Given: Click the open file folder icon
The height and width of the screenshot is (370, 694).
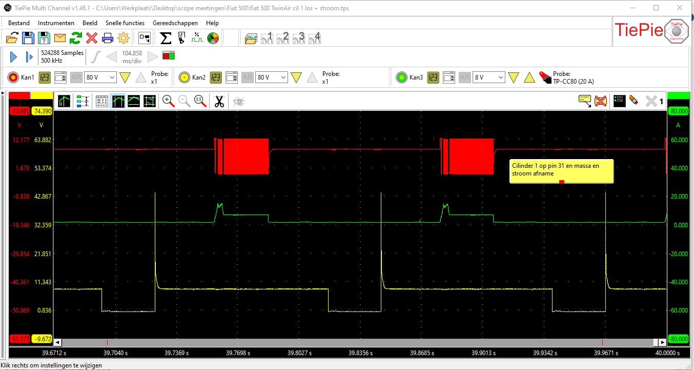Looking at the screenshot, I should tap(12, 38).
